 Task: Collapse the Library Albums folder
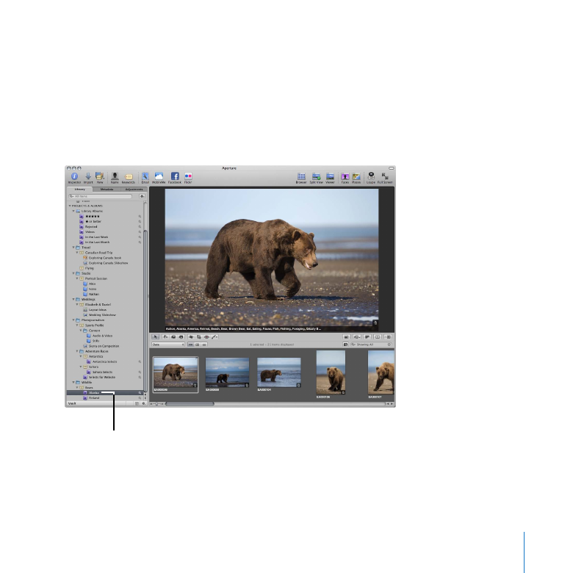73,211
